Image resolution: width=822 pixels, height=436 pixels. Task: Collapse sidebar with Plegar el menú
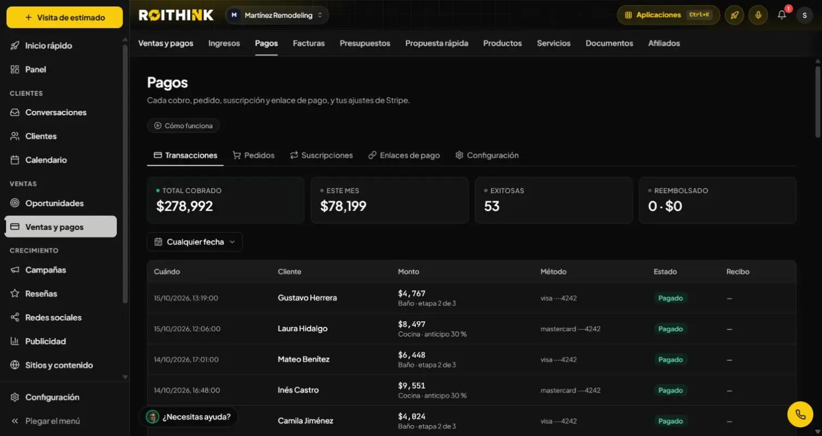point(60,421)
